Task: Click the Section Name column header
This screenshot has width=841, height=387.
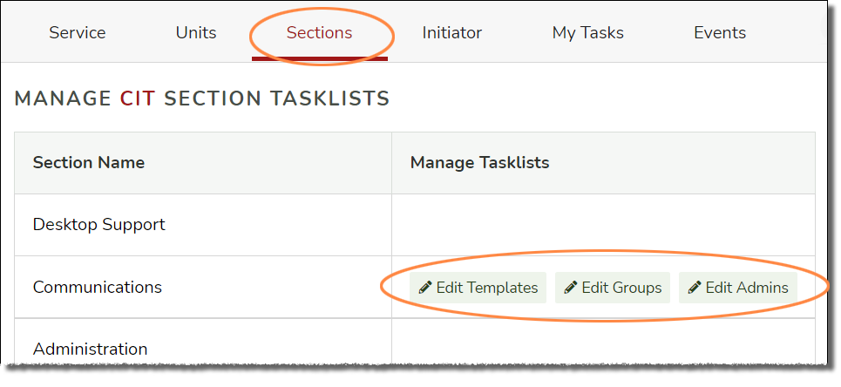Action: (89, 163)
